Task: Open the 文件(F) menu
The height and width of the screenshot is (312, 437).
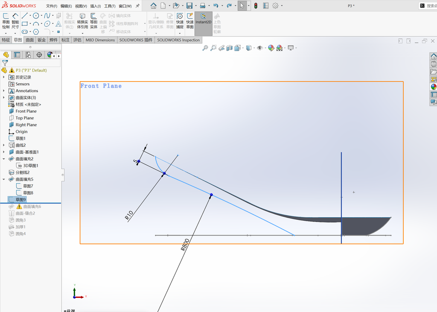Action: 52,6
